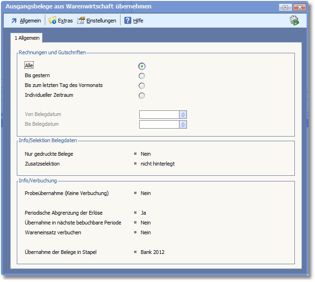Maximize the dialog window

(285, 7)
